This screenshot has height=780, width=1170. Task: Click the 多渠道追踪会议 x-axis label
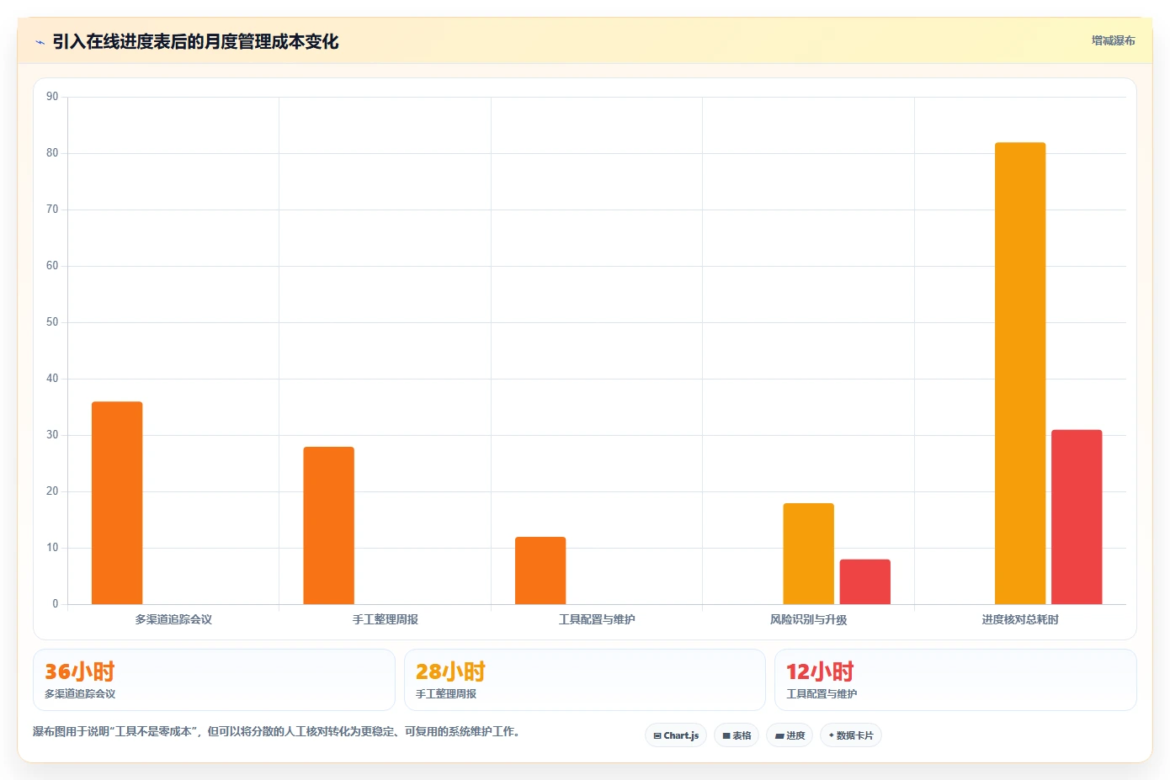coord(173,619)
